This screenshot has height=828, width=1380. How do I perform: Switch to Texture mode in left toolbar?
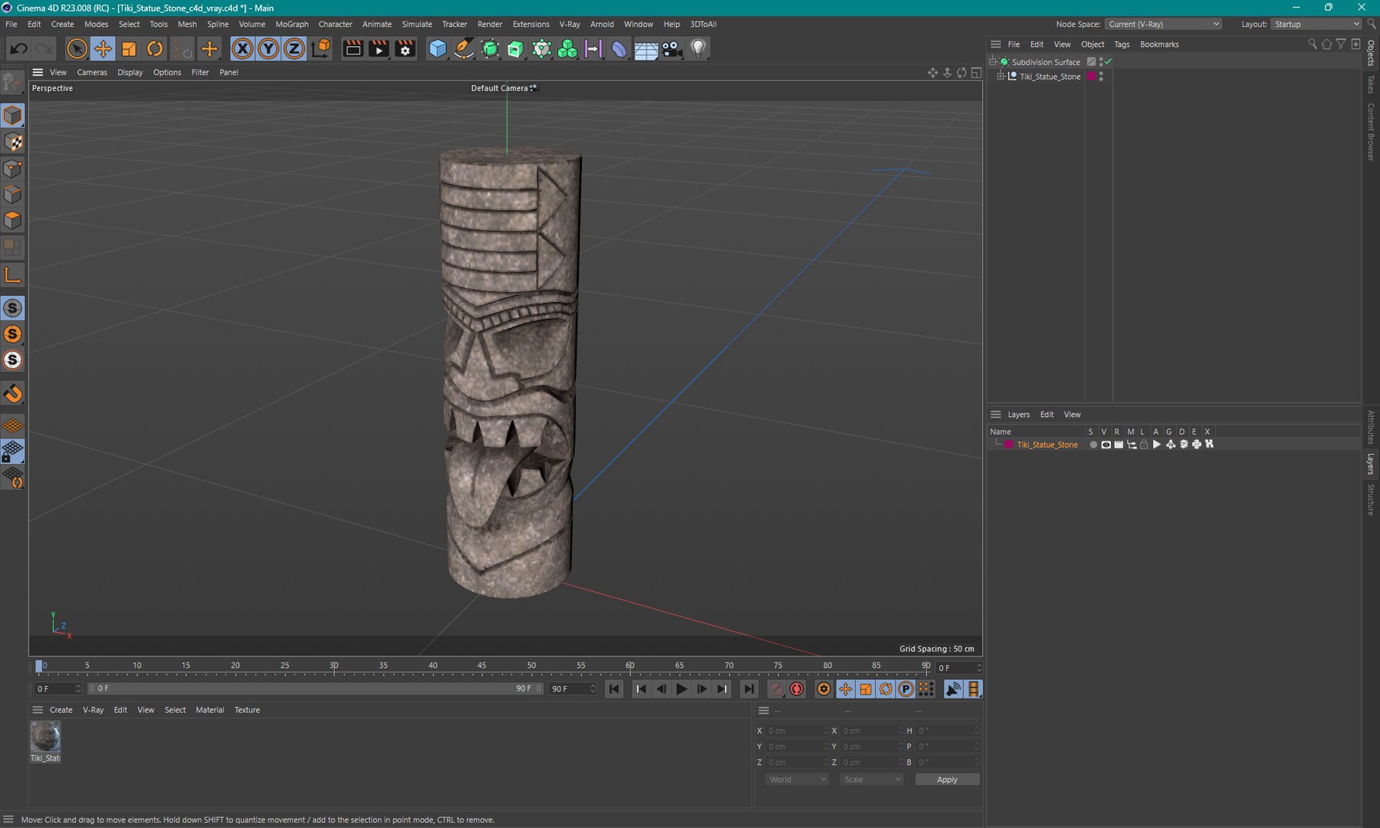point(13,142)
